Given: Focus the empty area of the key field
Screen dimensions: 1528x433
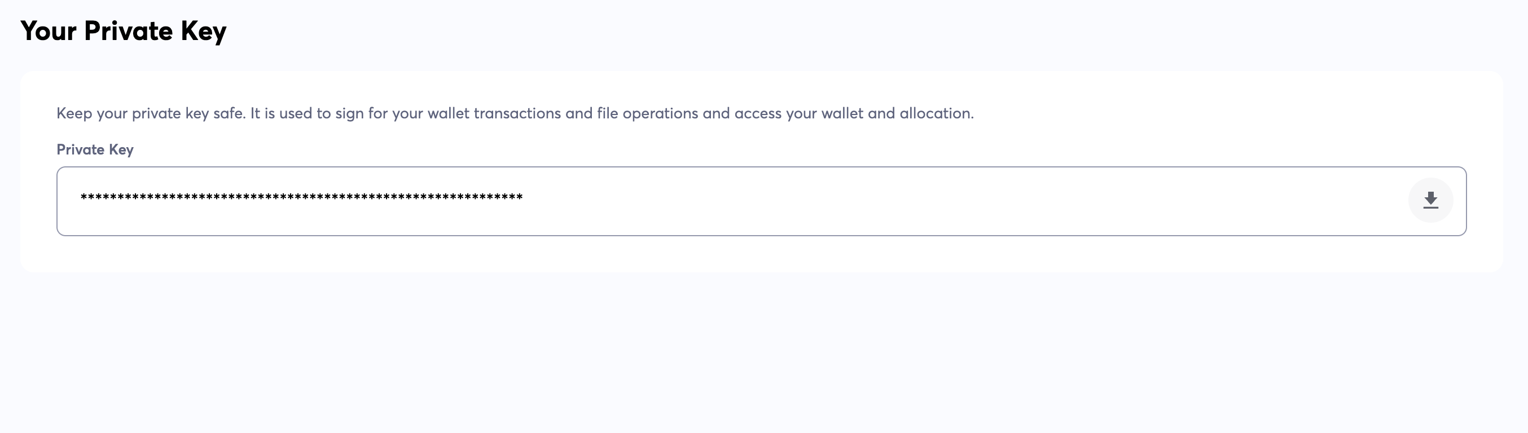Looking at the screenshot, I should [949, 201].
